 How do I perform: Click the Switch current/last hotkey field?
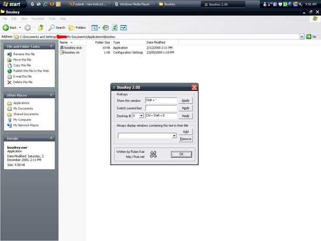[x=161, y=108]
